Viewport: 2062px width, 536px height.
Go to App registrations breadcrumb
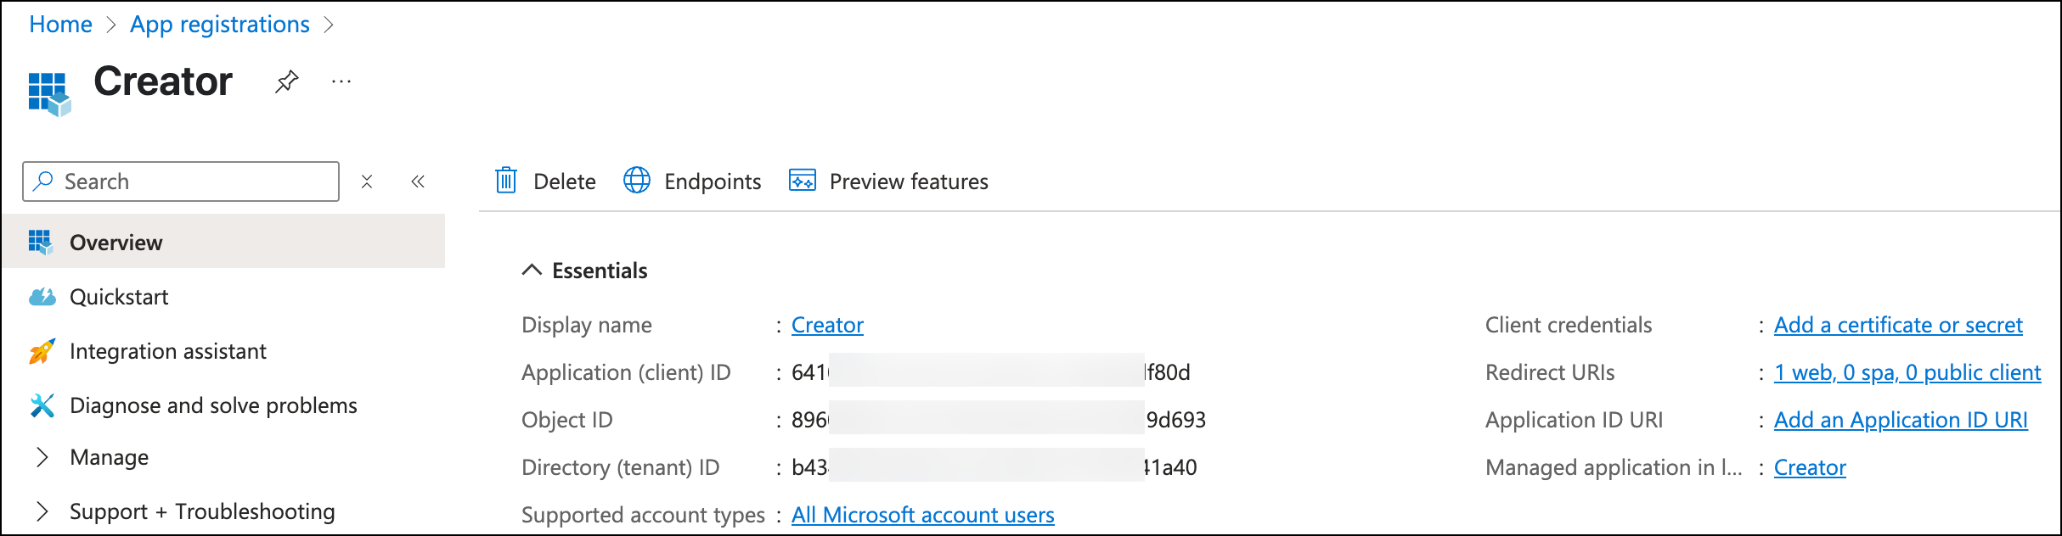[x=220, y=24]
